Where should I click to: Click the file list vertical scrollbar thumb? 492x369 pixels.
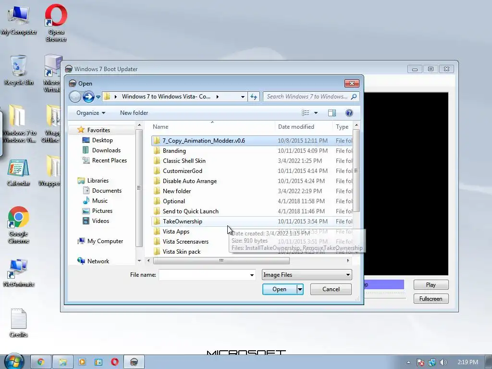pyautogui.click(x=356, y=171)
